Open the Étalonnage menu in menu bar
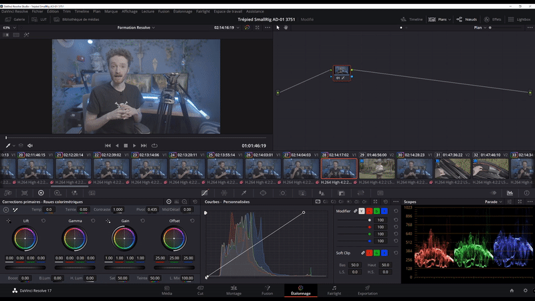Screen dimensions: 535x301 click(x=183, y=11)
